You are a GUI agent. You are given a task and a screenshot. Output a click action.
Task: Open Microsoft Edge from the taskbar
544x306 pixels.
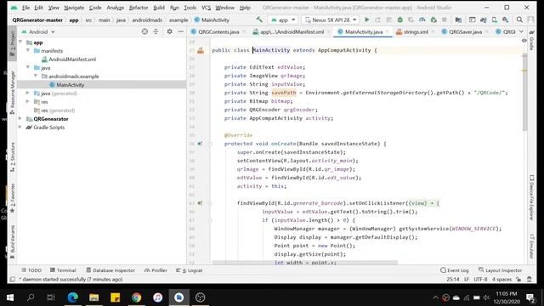coord(72,297)
